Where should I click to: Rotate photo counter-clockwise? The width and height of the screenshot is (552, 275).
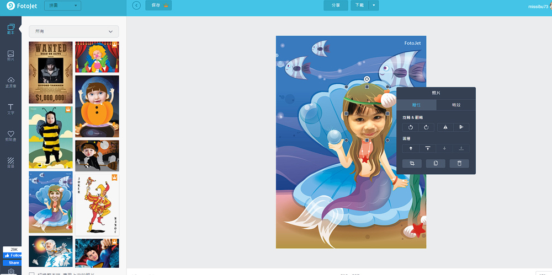(x=411, y=127)
